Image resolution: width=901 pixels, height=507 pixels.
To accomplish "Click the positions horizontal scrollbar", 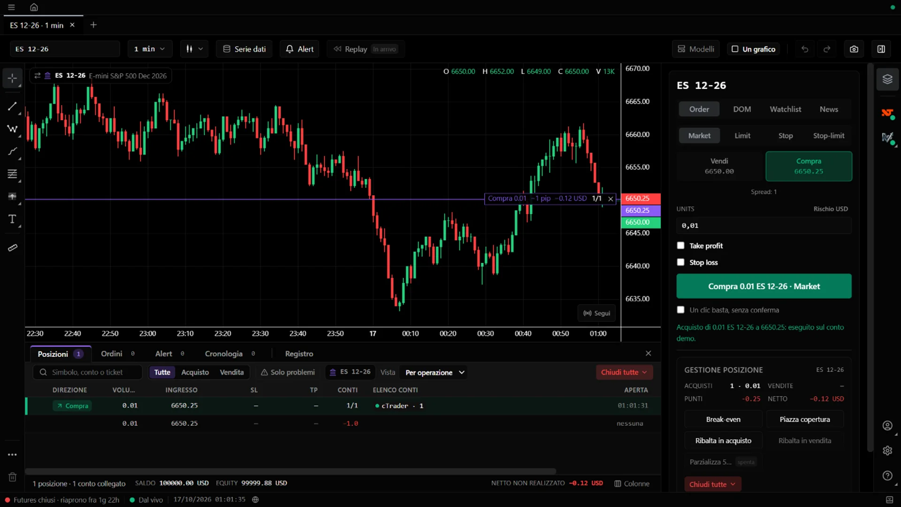I will [290, 471].
